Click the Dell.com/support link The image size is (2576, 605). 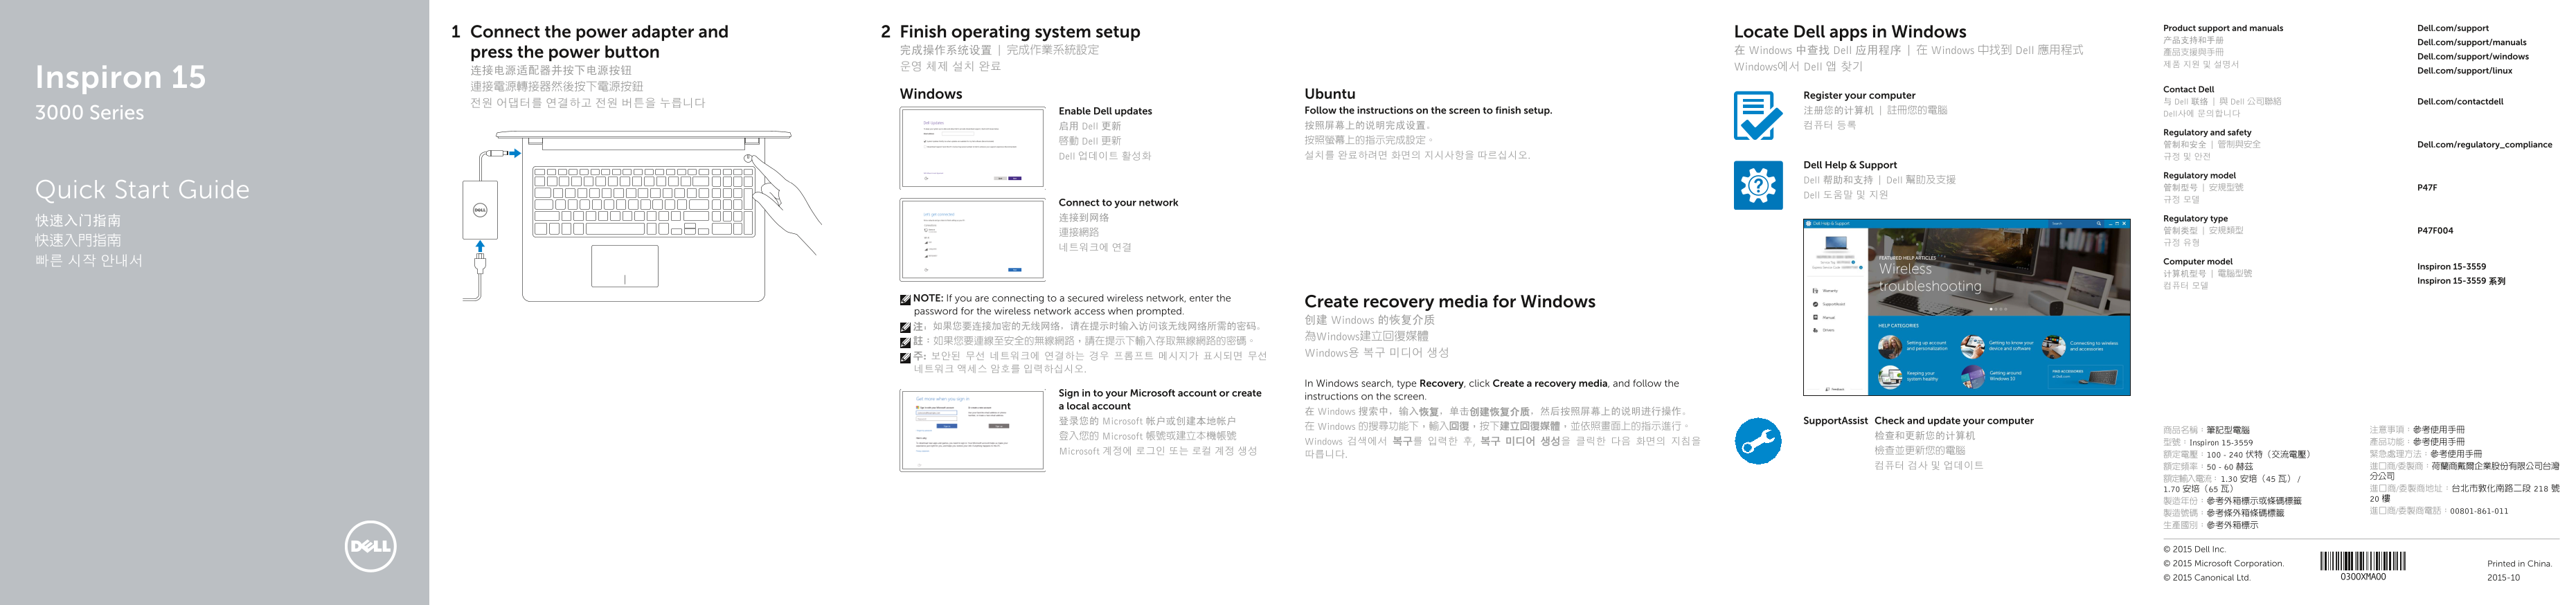pos(2452,28)
